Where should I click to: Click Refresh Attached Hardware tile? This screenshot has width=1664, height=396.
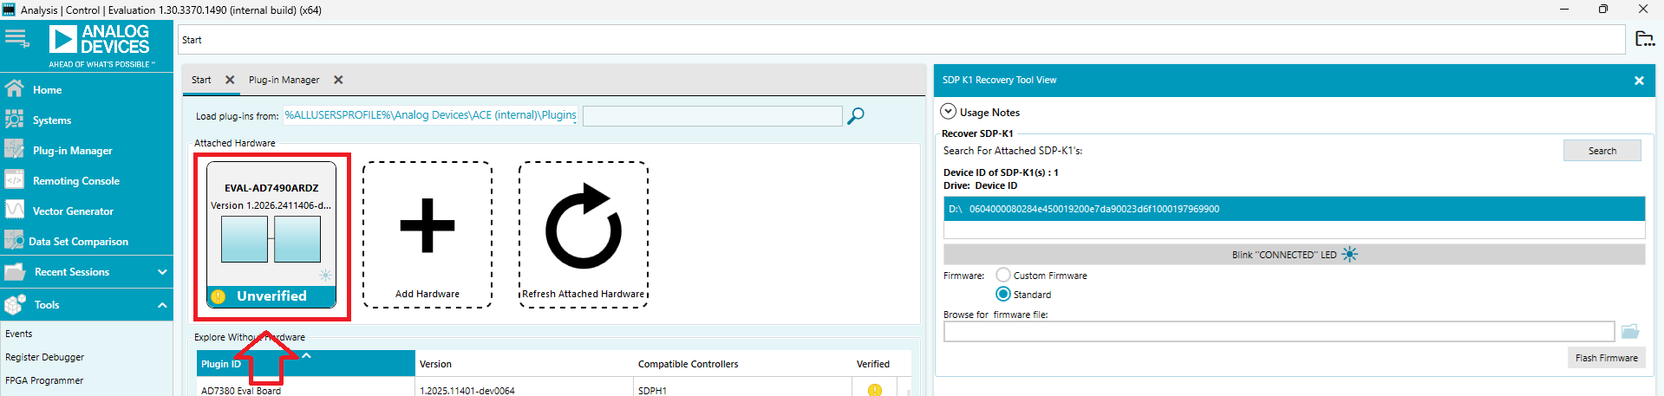pyautogui.click(x=584, y=234)
